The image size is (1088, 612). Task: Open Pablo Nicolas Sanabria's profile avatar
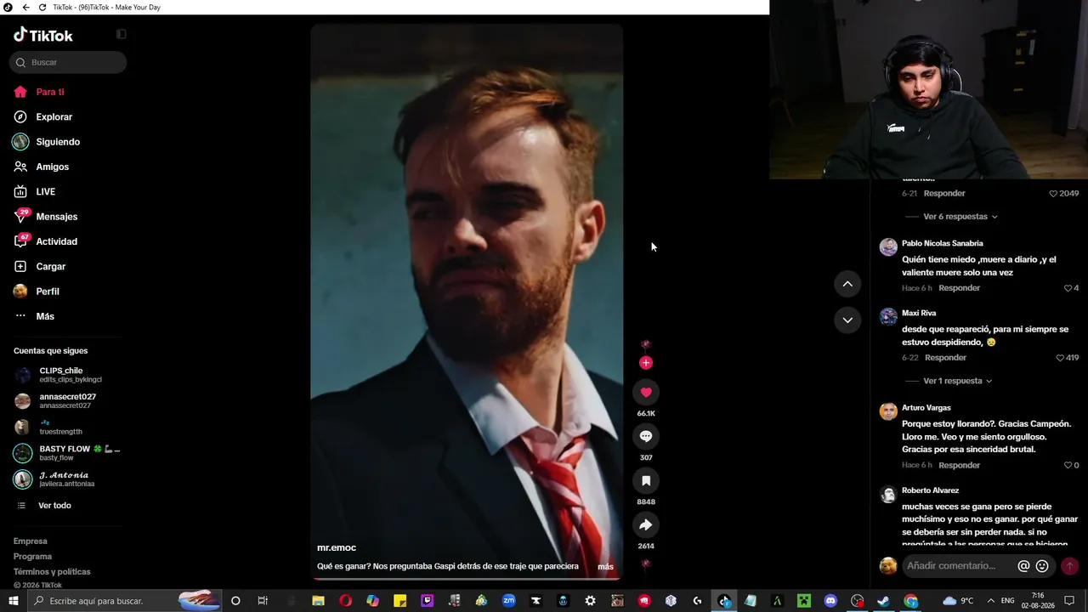click(x=888, y=246)
